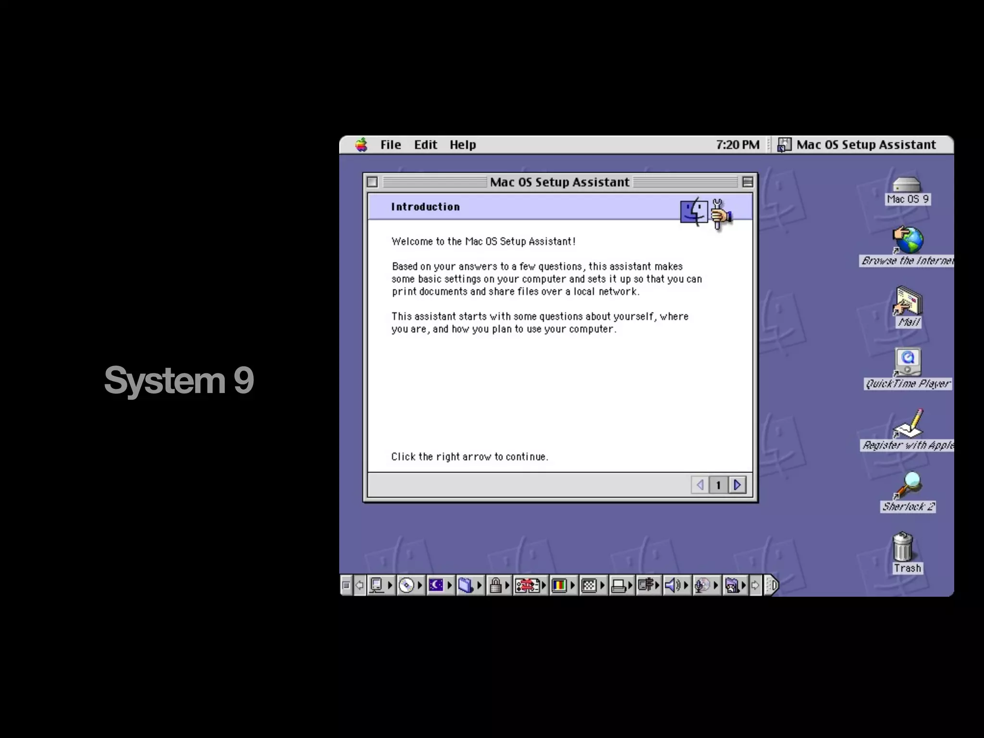Open the Help menu
Screen dimensions: 984x738
[463, 145]
